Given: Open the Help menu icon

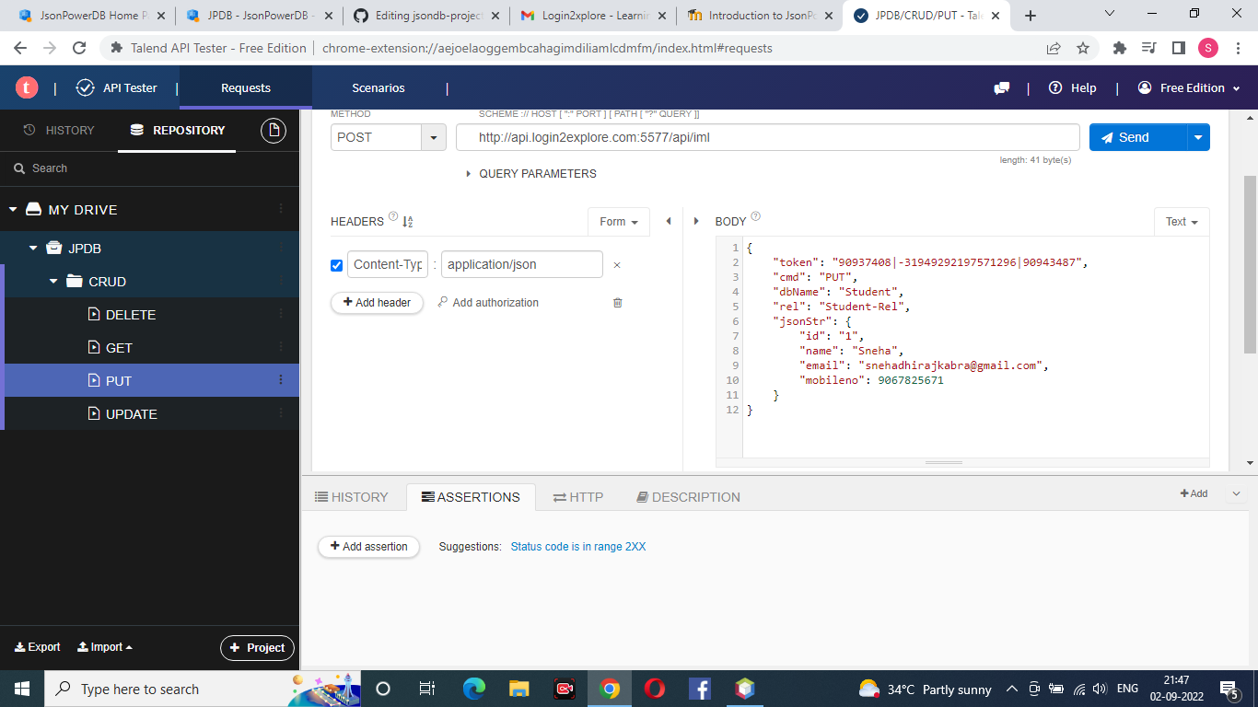Looking at the screenshot, I should 1055,87.
